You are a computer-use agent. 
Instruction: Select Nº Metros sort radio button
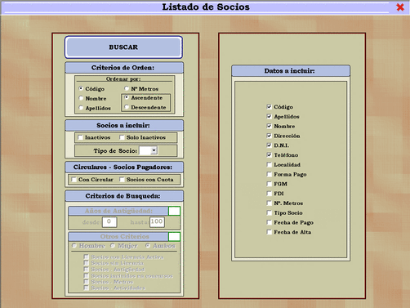coord(127,88)
